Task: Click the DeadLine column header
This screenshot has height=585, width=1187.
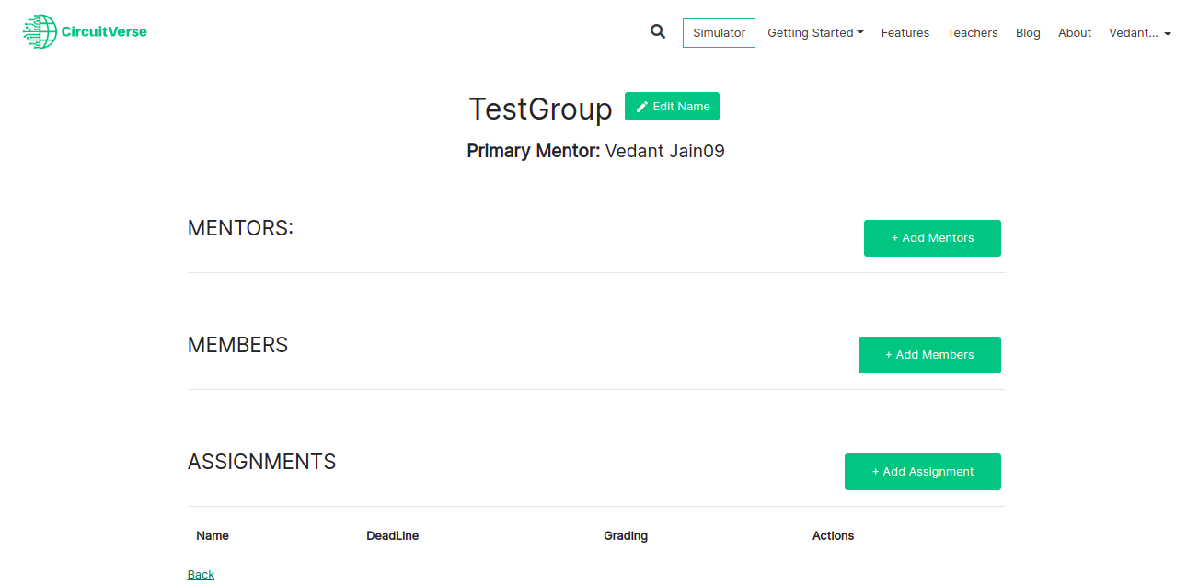Action: click(x=392, y=536)
